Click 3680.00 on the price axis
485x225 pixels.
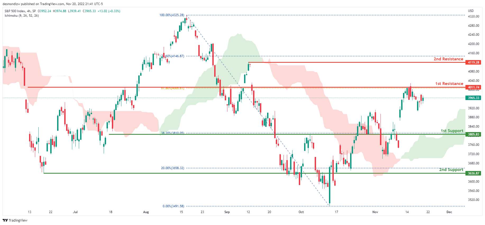[473, 163]
